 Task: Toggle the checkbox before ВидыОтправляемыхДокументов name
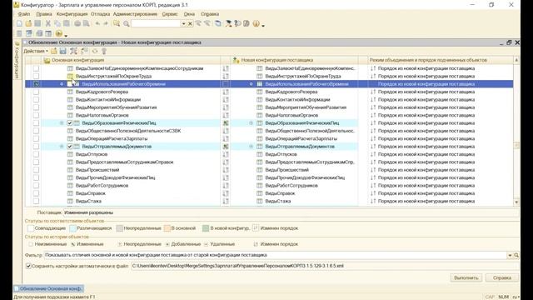[x=70, y=147]
